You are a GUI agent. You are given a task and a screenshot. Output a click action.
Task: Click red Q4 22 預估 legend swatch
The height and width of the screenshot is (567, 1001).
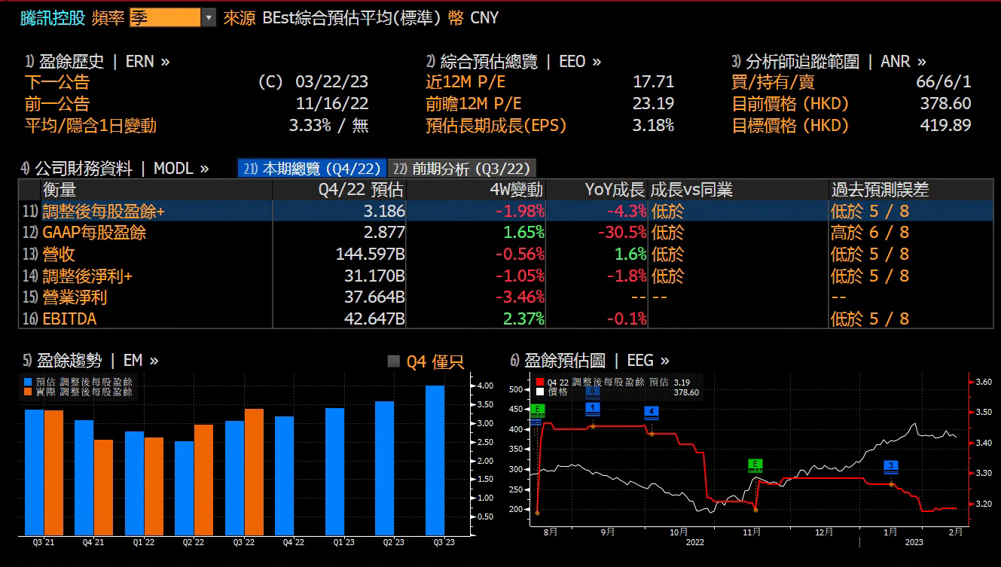point(539,382)
